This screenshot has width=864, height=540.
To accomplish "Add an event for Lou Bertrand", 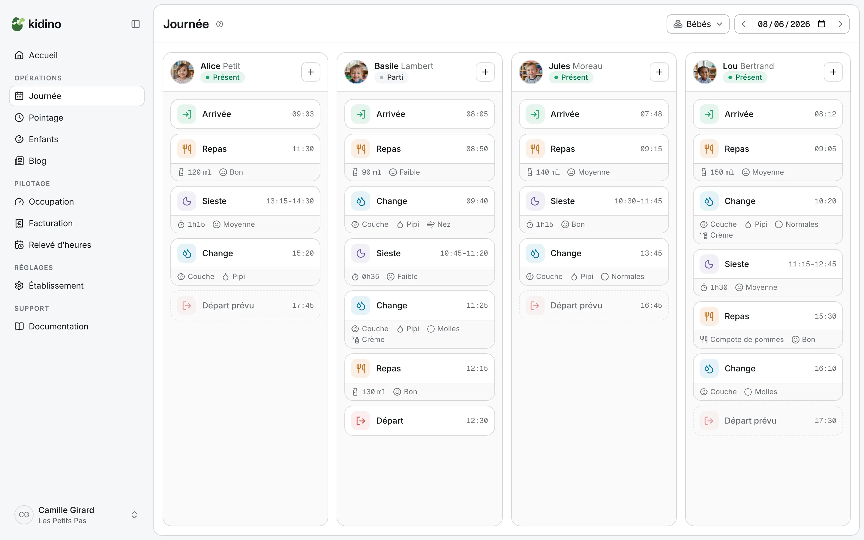I will pos(833,72).
